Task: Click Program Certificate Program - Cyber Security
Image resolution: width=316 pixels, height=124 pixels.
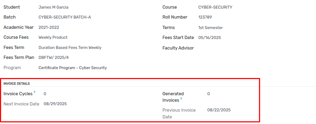Action: [x=73, y=68]
